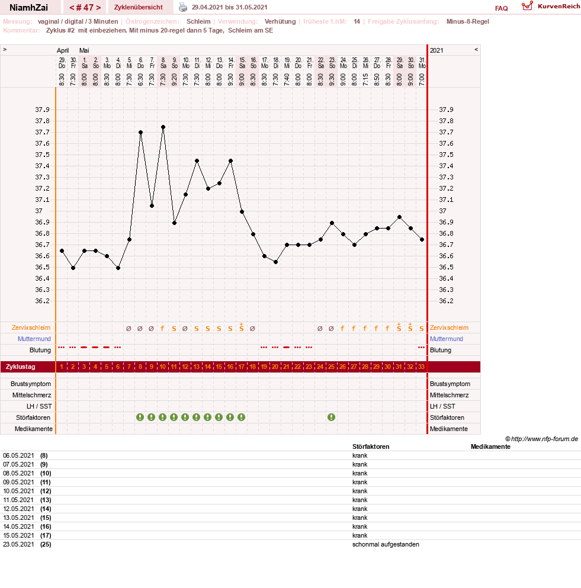581x588 pixels.
Task: Click the temperature point at 37.75 on May 8
Action: pos(163,127)
